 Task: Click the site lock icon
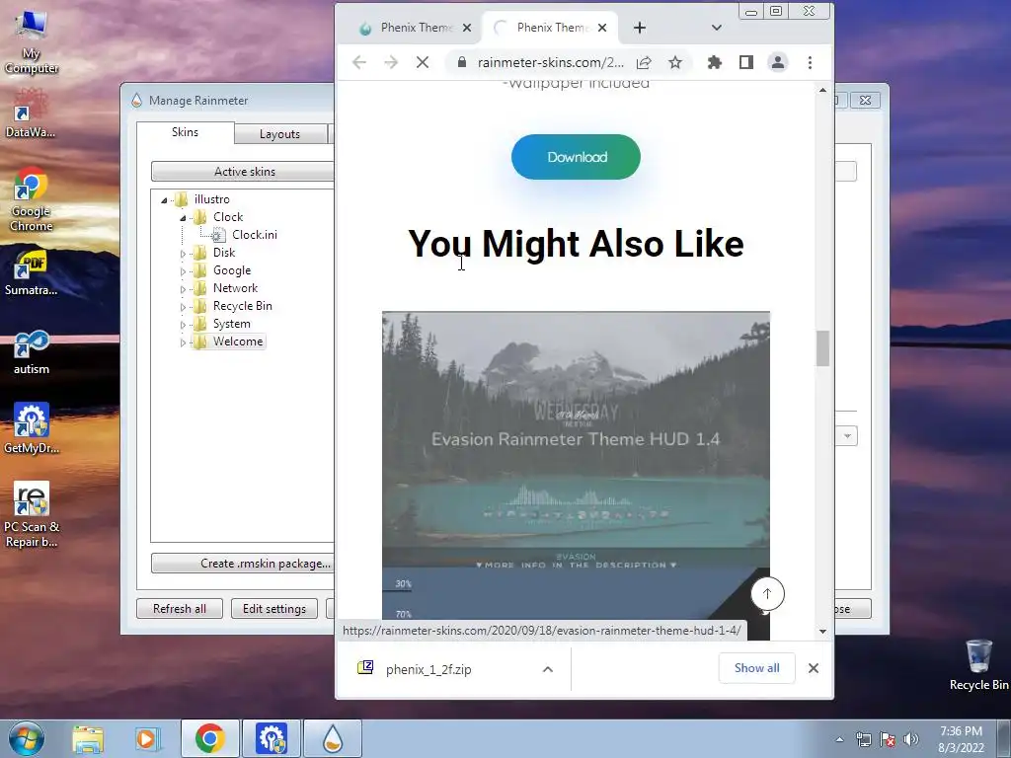tap(462, 62)
